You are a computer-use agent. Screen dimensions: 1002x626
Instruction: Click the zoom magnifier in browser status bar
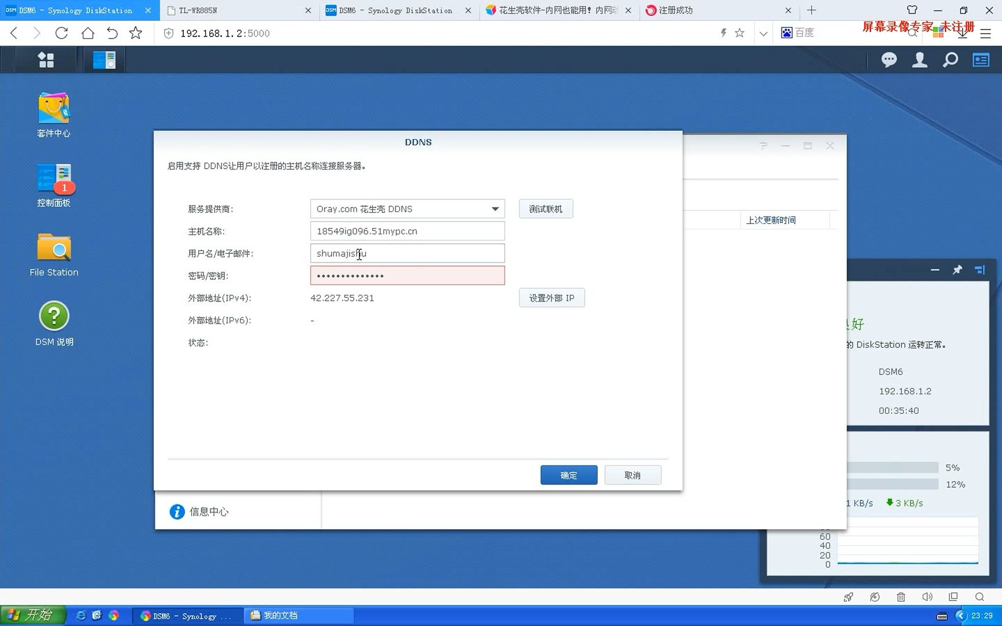point(979,597)
